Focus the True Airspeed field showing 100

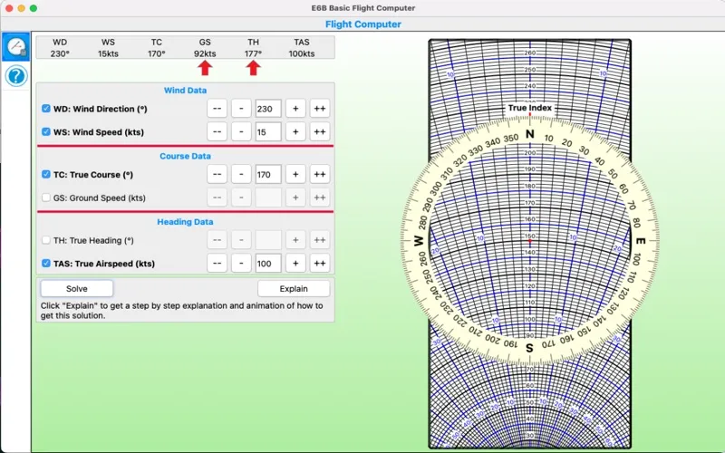[x=268, y=264]
